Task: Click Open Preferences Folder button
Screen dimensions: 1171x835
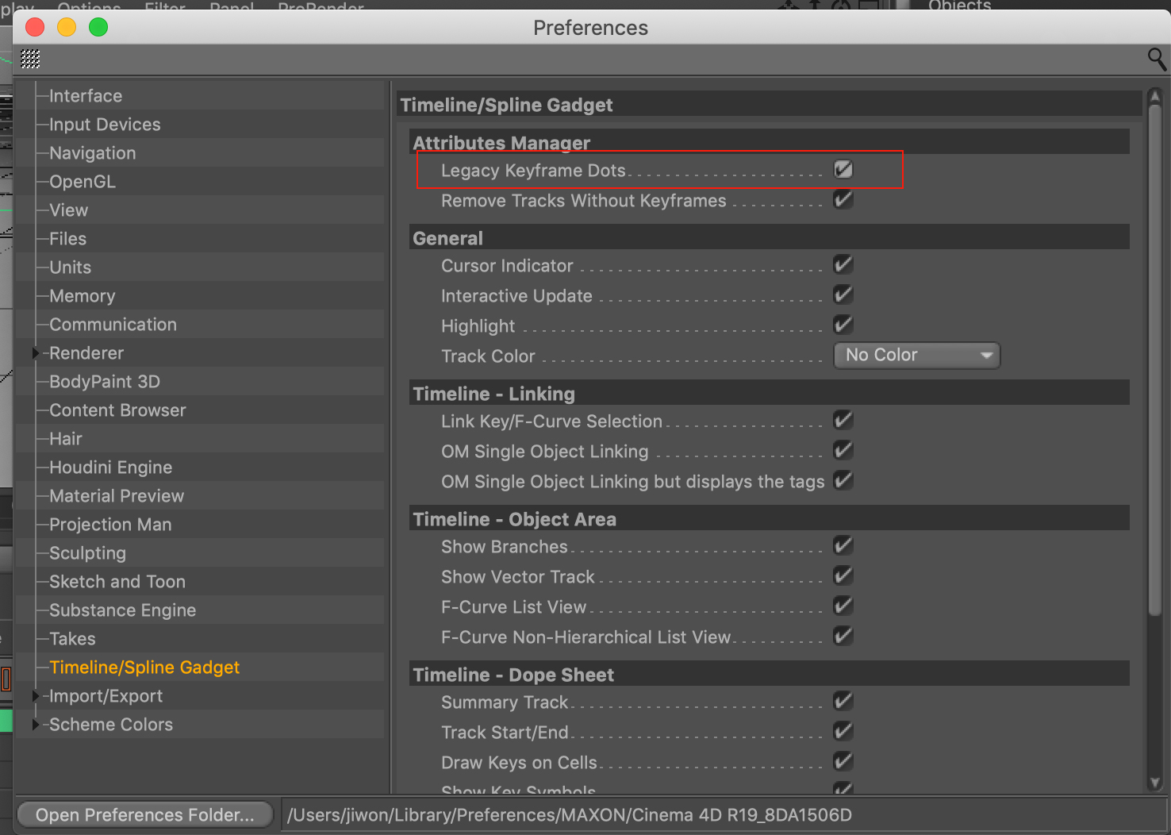Action: (144, 815)
